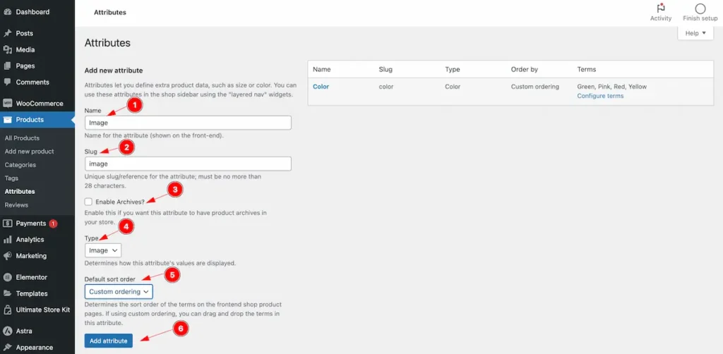Open the Configure terms link
This screenshot has height=354, width=723.
coord(600,96)
